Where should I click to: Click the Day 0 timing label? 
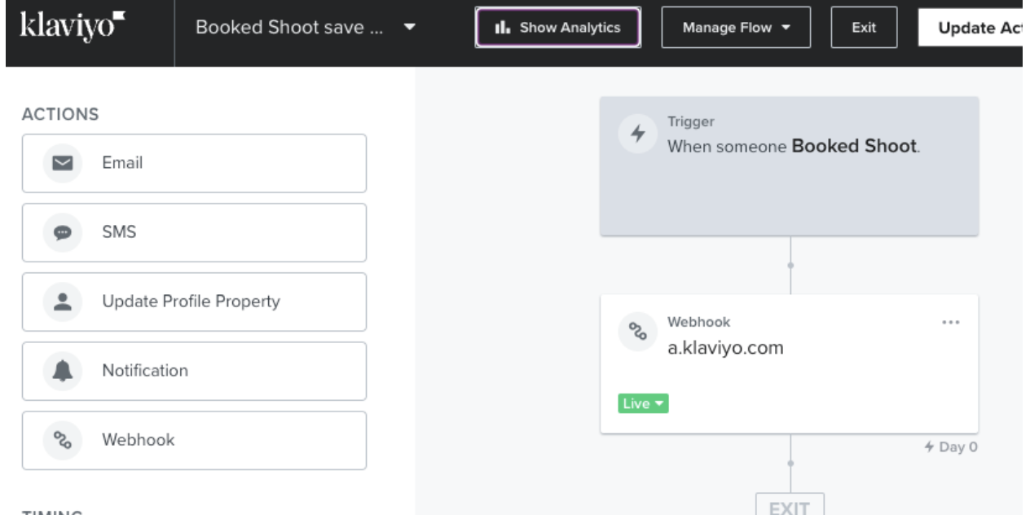pos(955,447)
